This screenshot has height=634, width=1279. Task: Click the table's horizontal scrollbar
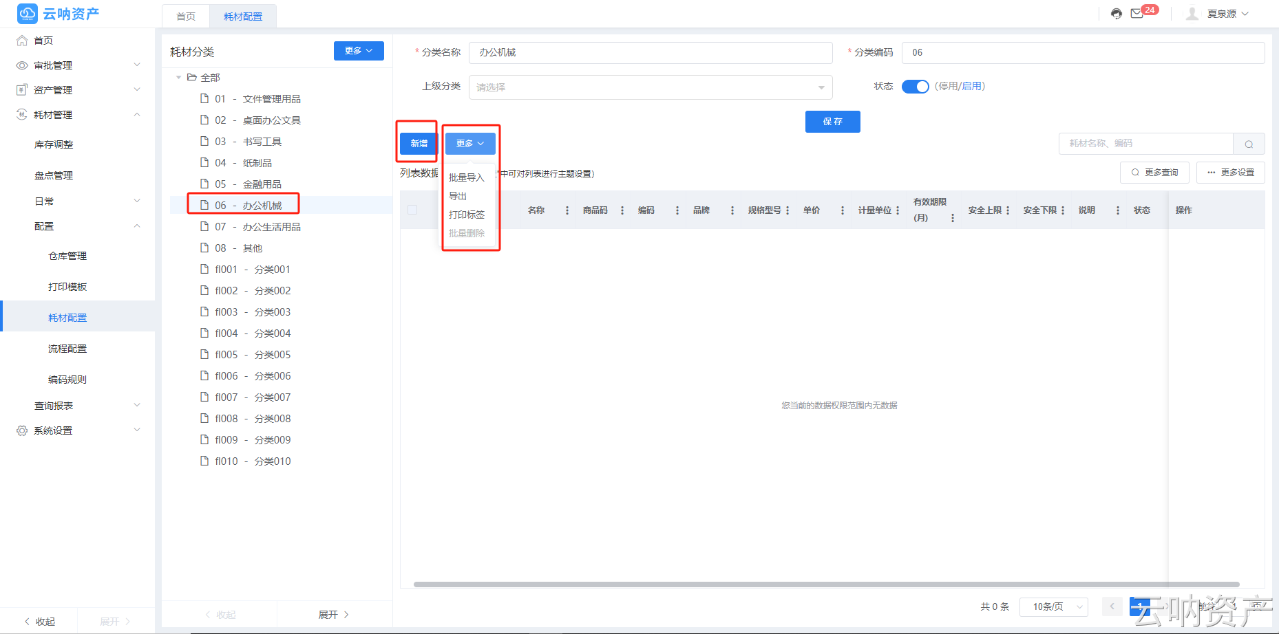(826, 584)
